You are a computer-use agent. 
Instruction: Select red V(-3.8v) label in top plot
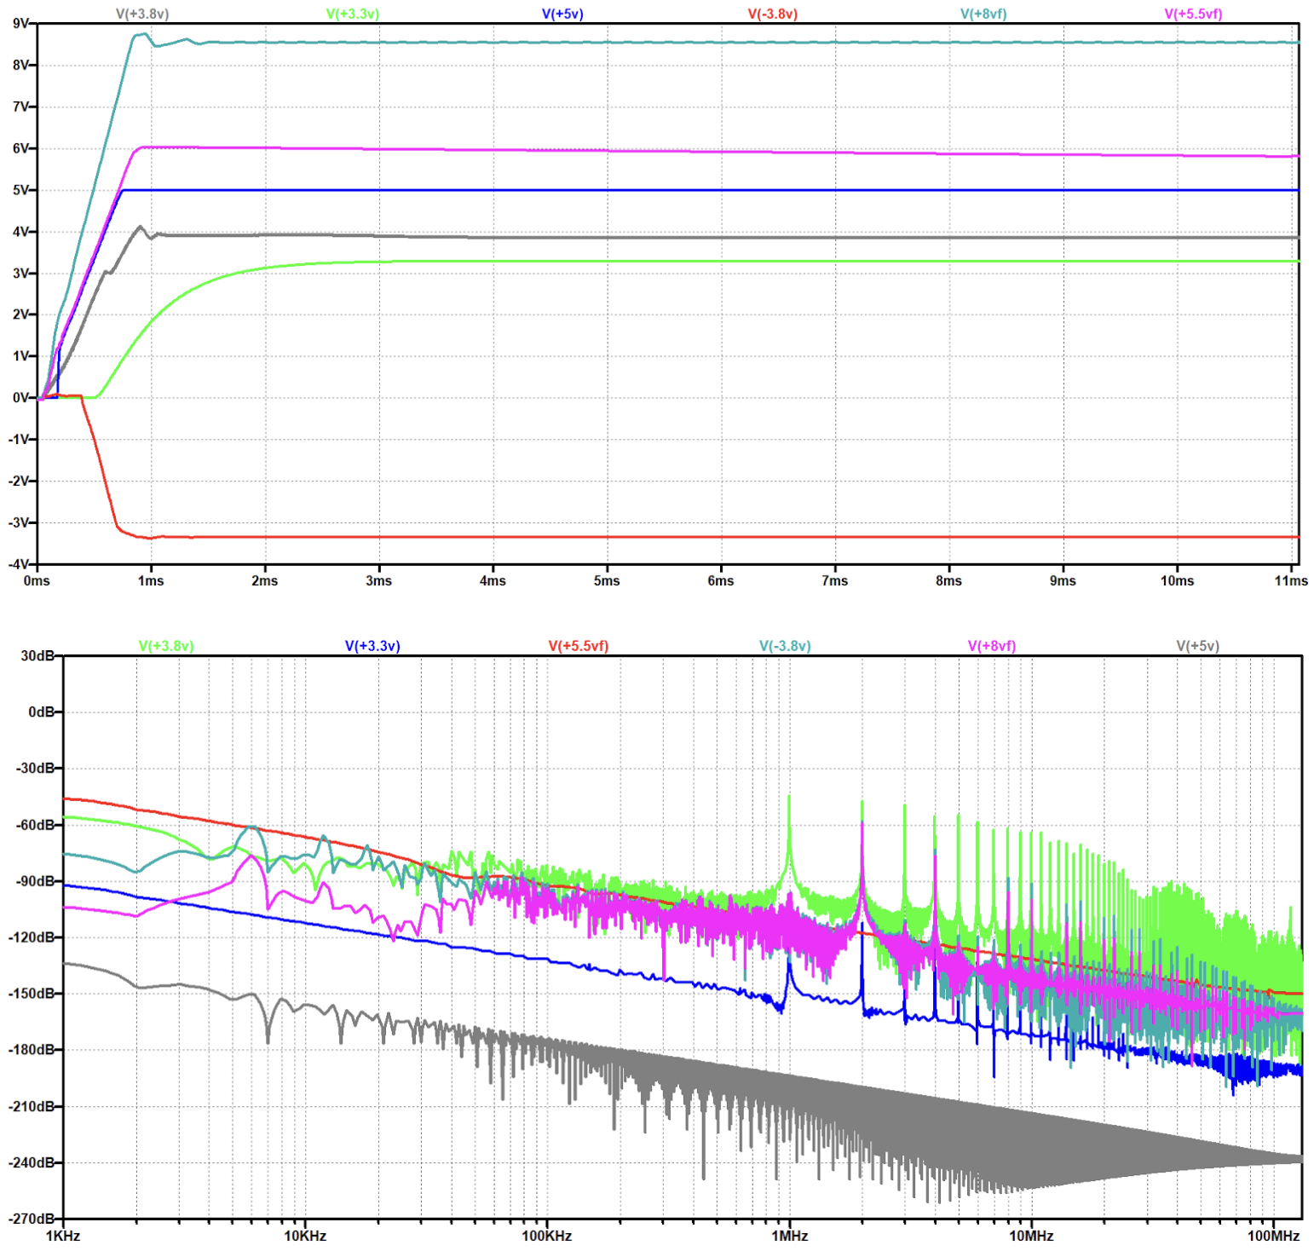772,14
